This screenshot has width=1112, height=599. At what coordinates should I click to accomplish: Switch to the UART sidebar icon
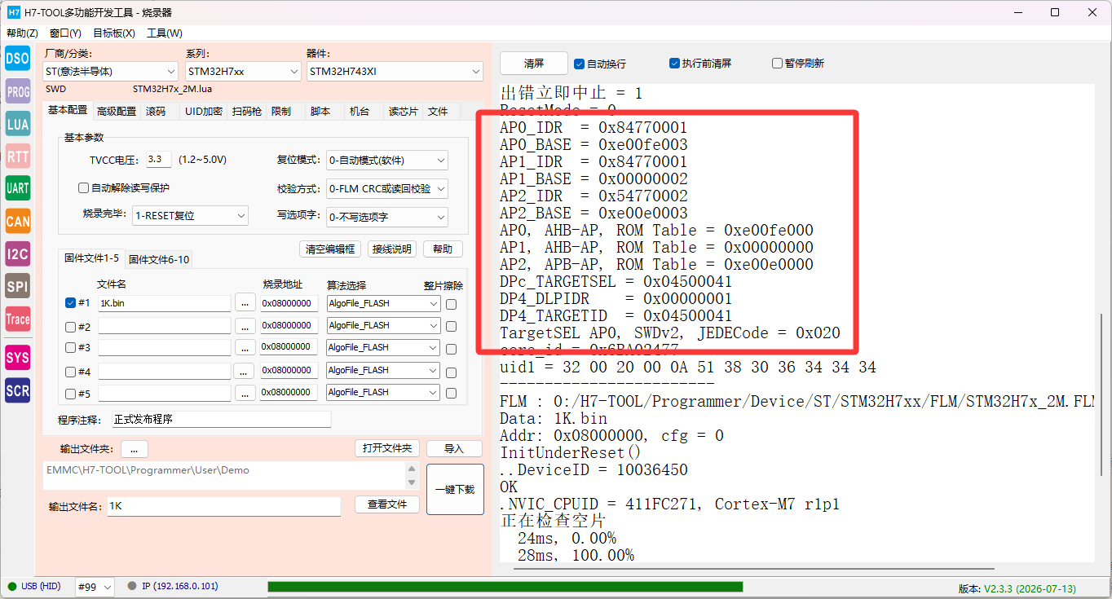[x=18, y=188]
